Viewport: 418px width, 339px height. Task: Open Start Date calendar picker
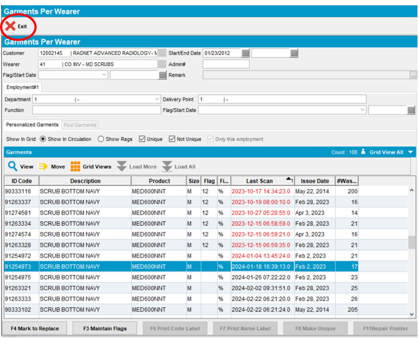pos(245,53)
